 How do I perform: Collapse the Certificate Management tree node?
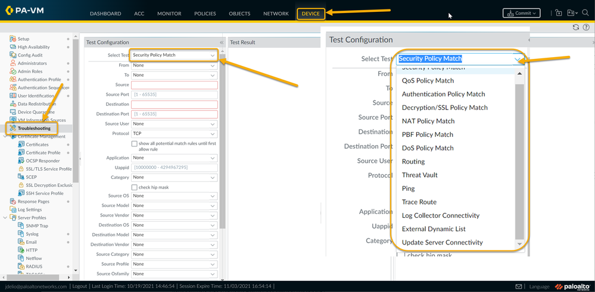coord(5,136)
